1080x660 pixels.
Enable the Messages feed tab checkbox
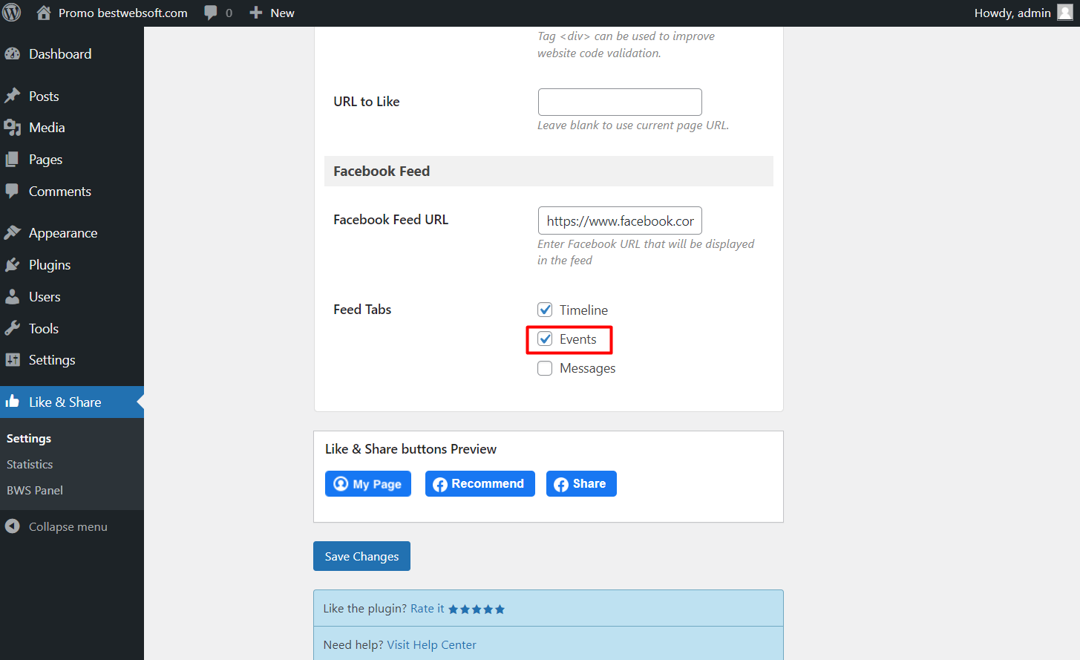click(545, 368)
